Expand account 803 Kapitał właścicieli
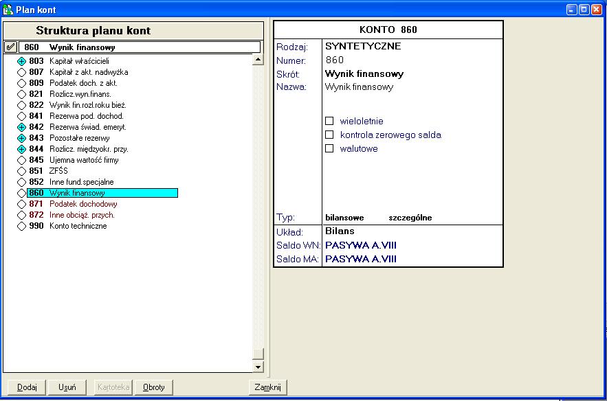Image resolution: width=607 pixels, height=401 pixels. coord(21,61)
